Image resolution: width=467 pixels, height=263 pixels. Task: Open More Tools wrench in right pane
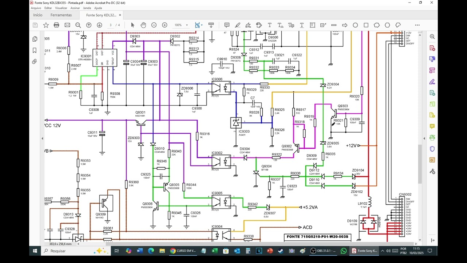pos(432,171)
